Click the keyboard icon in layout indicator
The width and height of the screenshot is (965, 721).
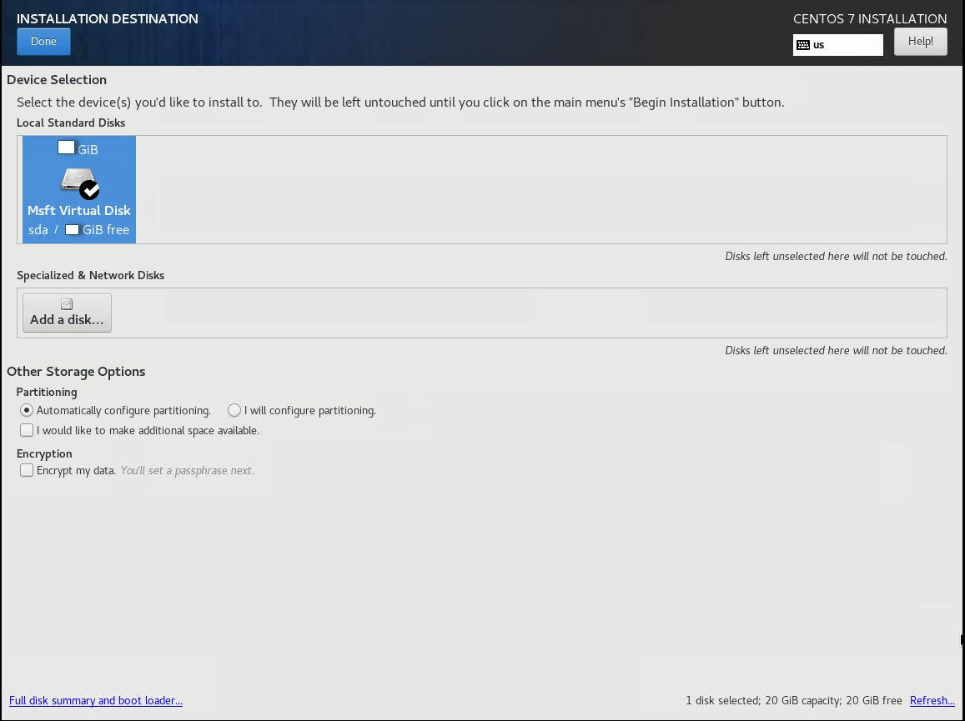803,45
